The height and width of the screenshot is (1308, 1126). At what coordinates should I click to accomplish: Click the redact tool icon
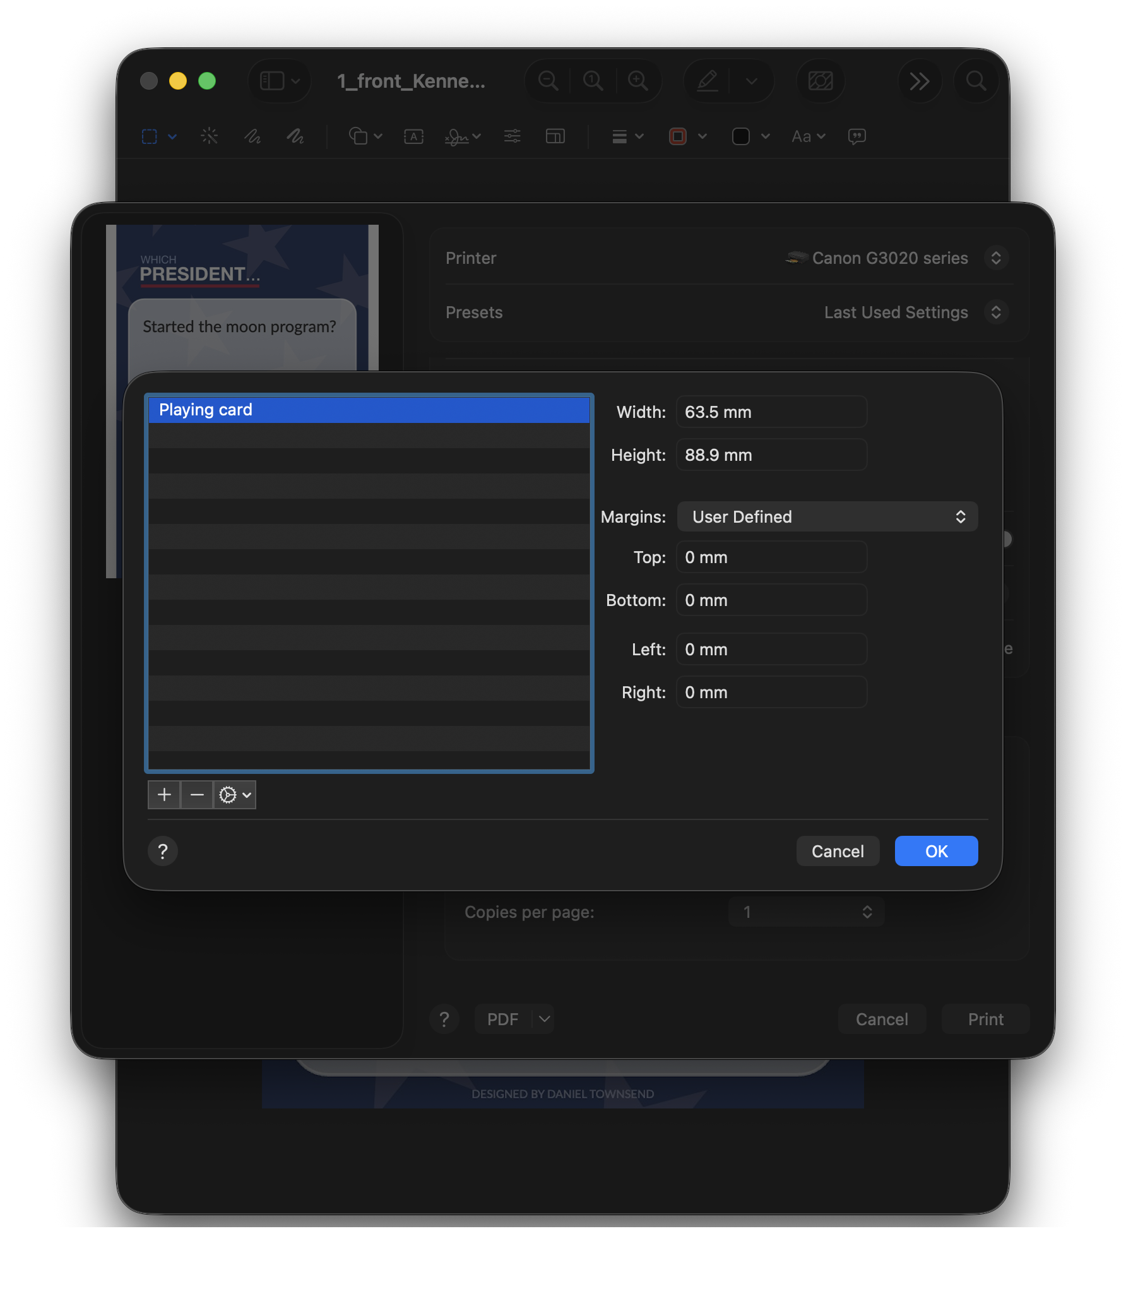(821, 81)
